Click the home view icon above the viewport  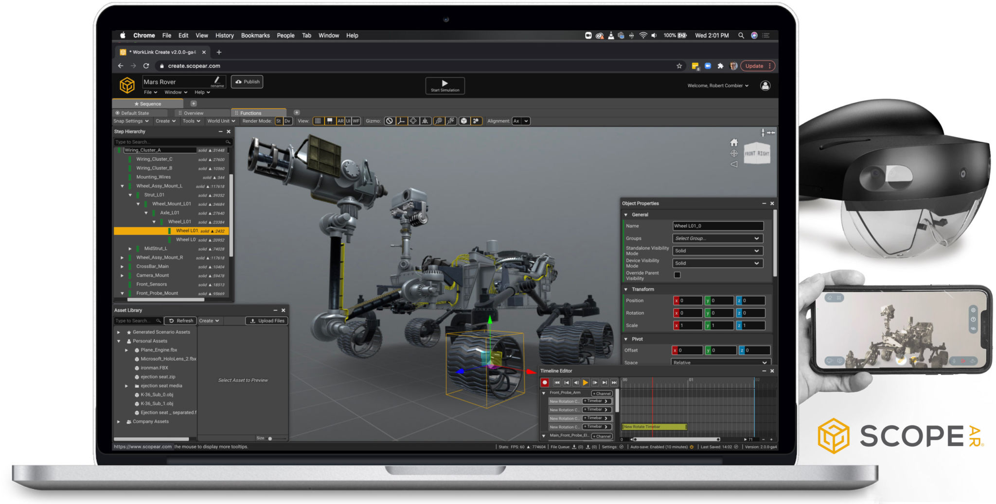(734, 143)
